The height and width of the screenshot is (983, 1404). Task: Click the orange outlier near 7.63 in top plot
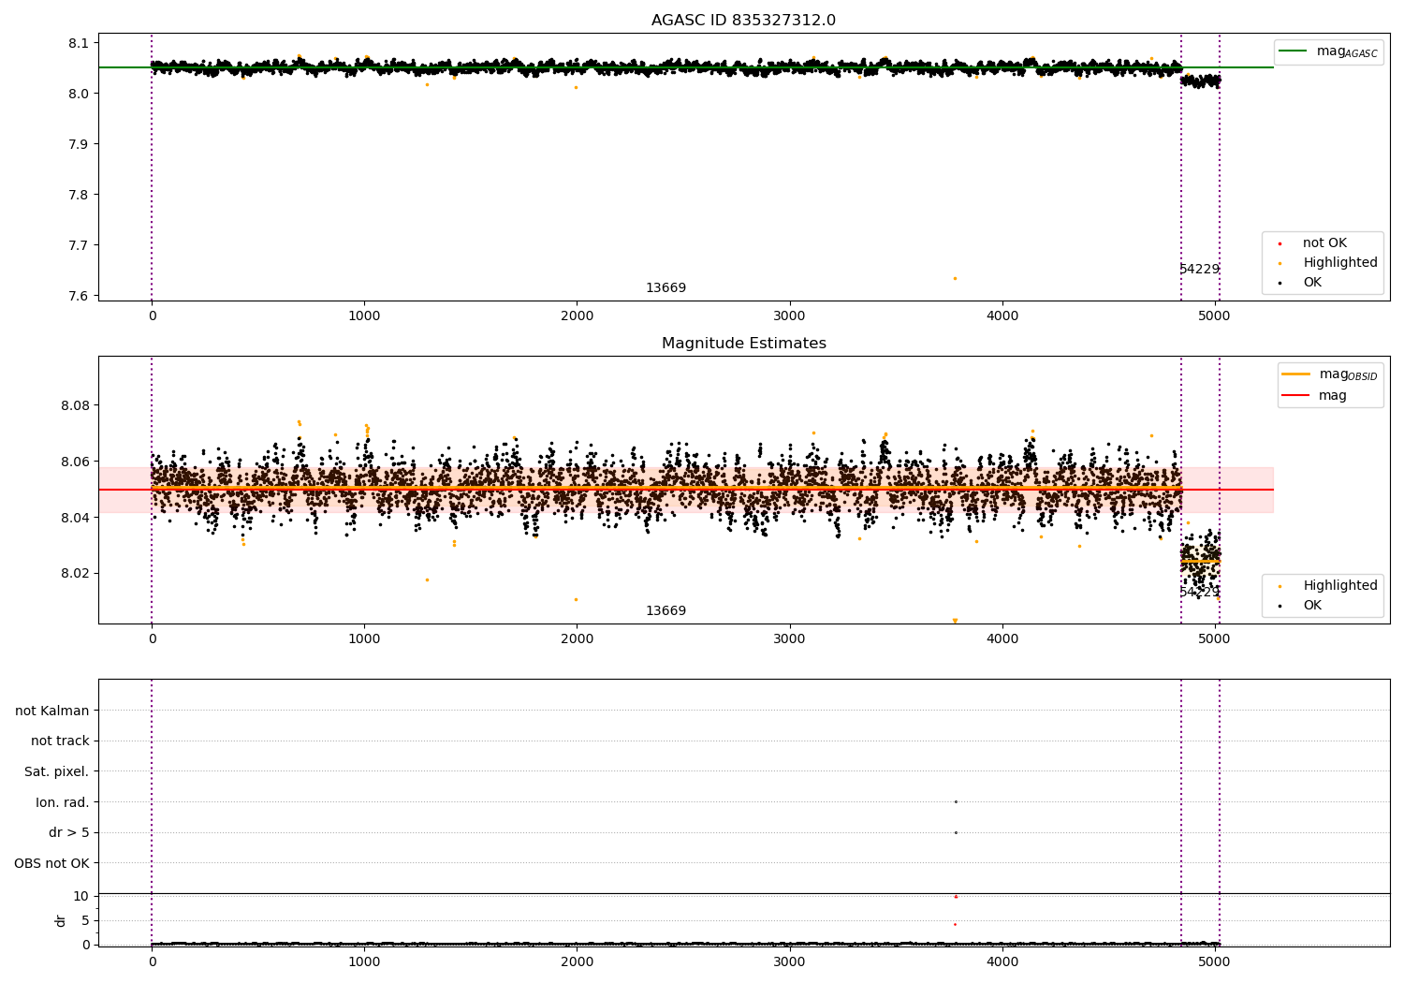tap(955, 278)
